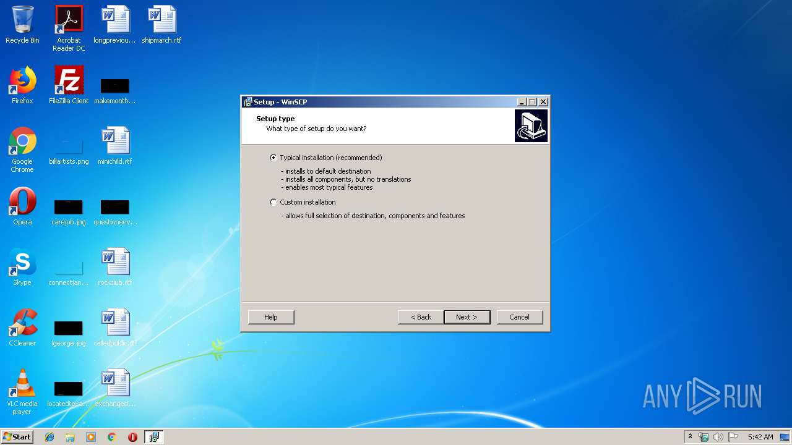Launch Skype from desktop shortcut
Screen dimensions: 792x445
(22, 268)
